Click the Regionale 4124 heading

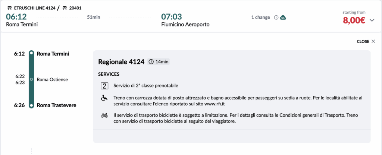(121, 62)
